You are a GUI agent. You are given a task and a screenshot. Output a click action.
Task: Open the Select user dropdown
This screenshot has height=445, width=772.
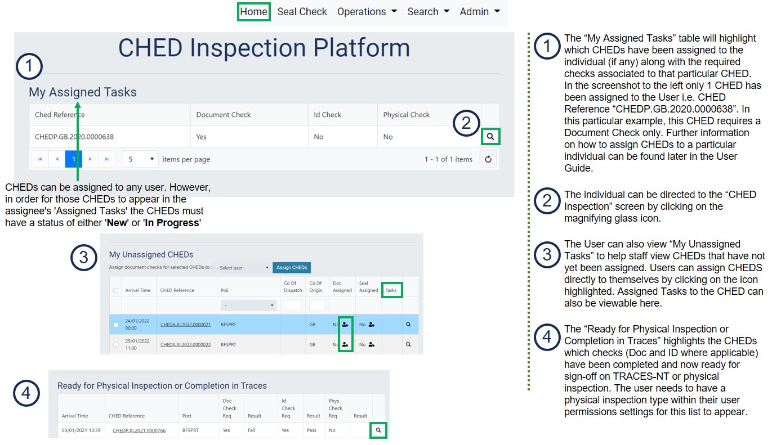coord(243,268)
